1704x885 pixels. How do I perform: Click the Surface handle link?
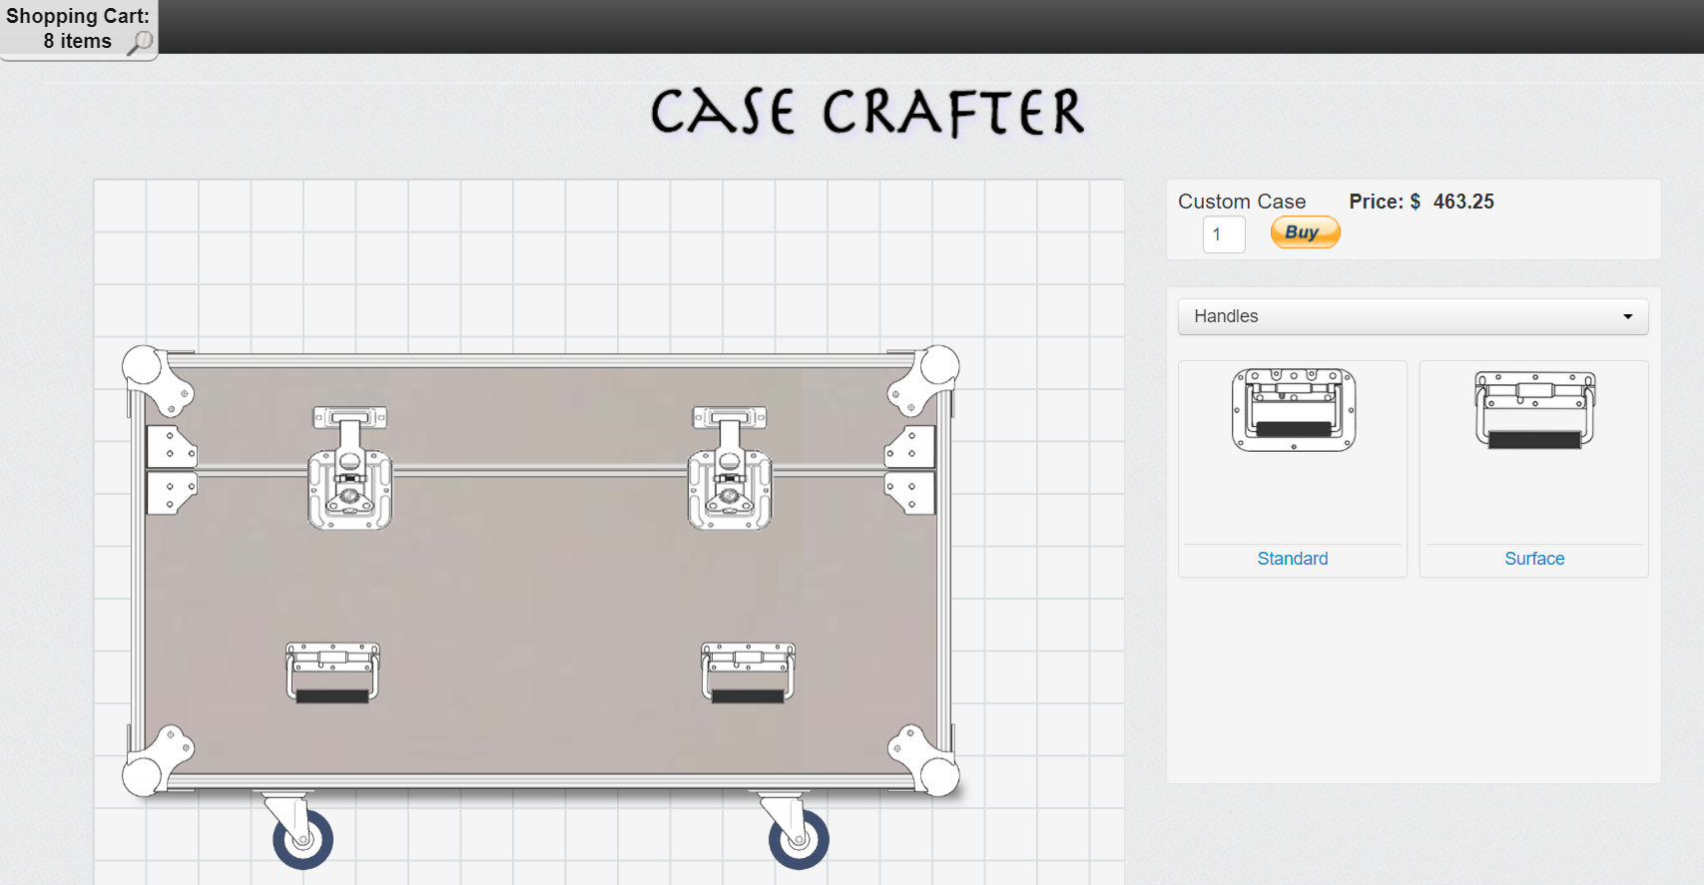1534,559
